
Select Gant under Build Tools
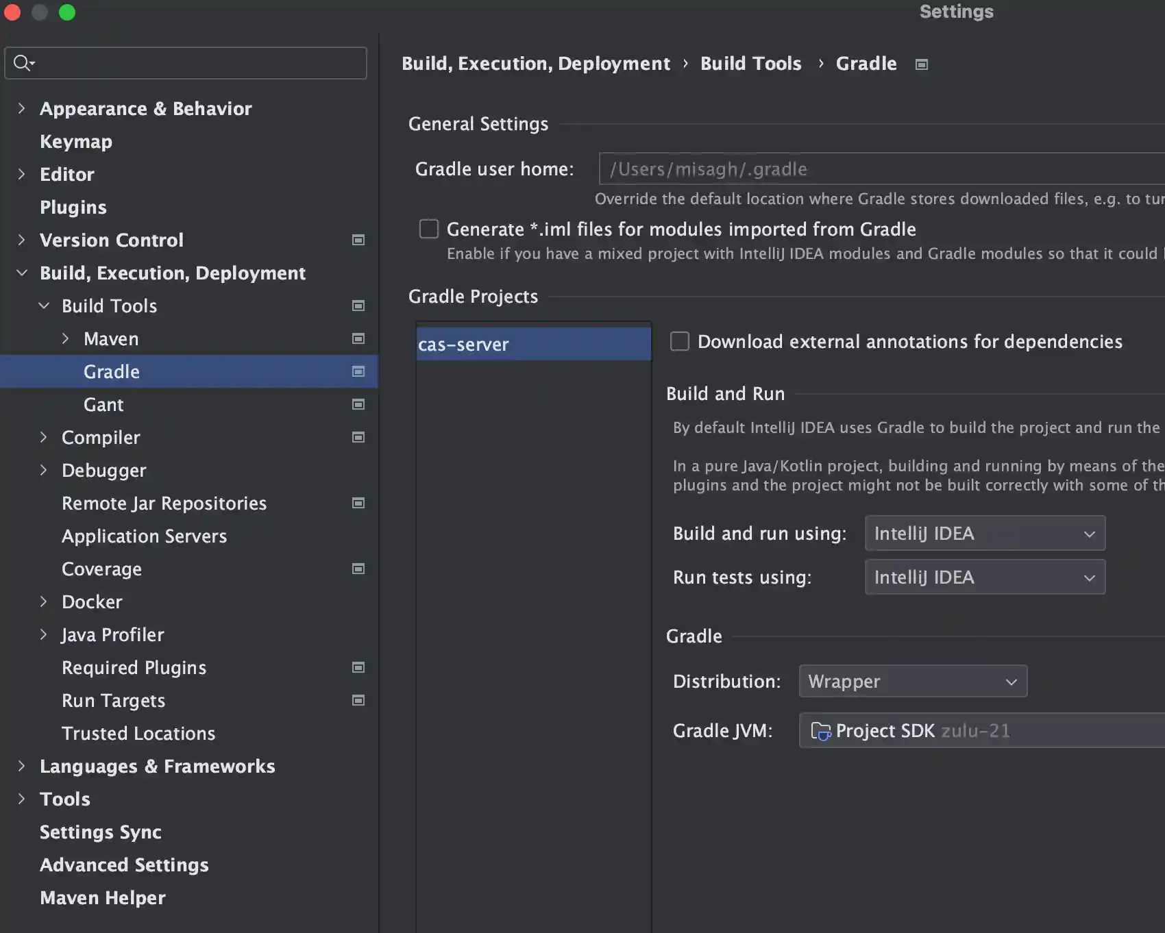point(103,404)
